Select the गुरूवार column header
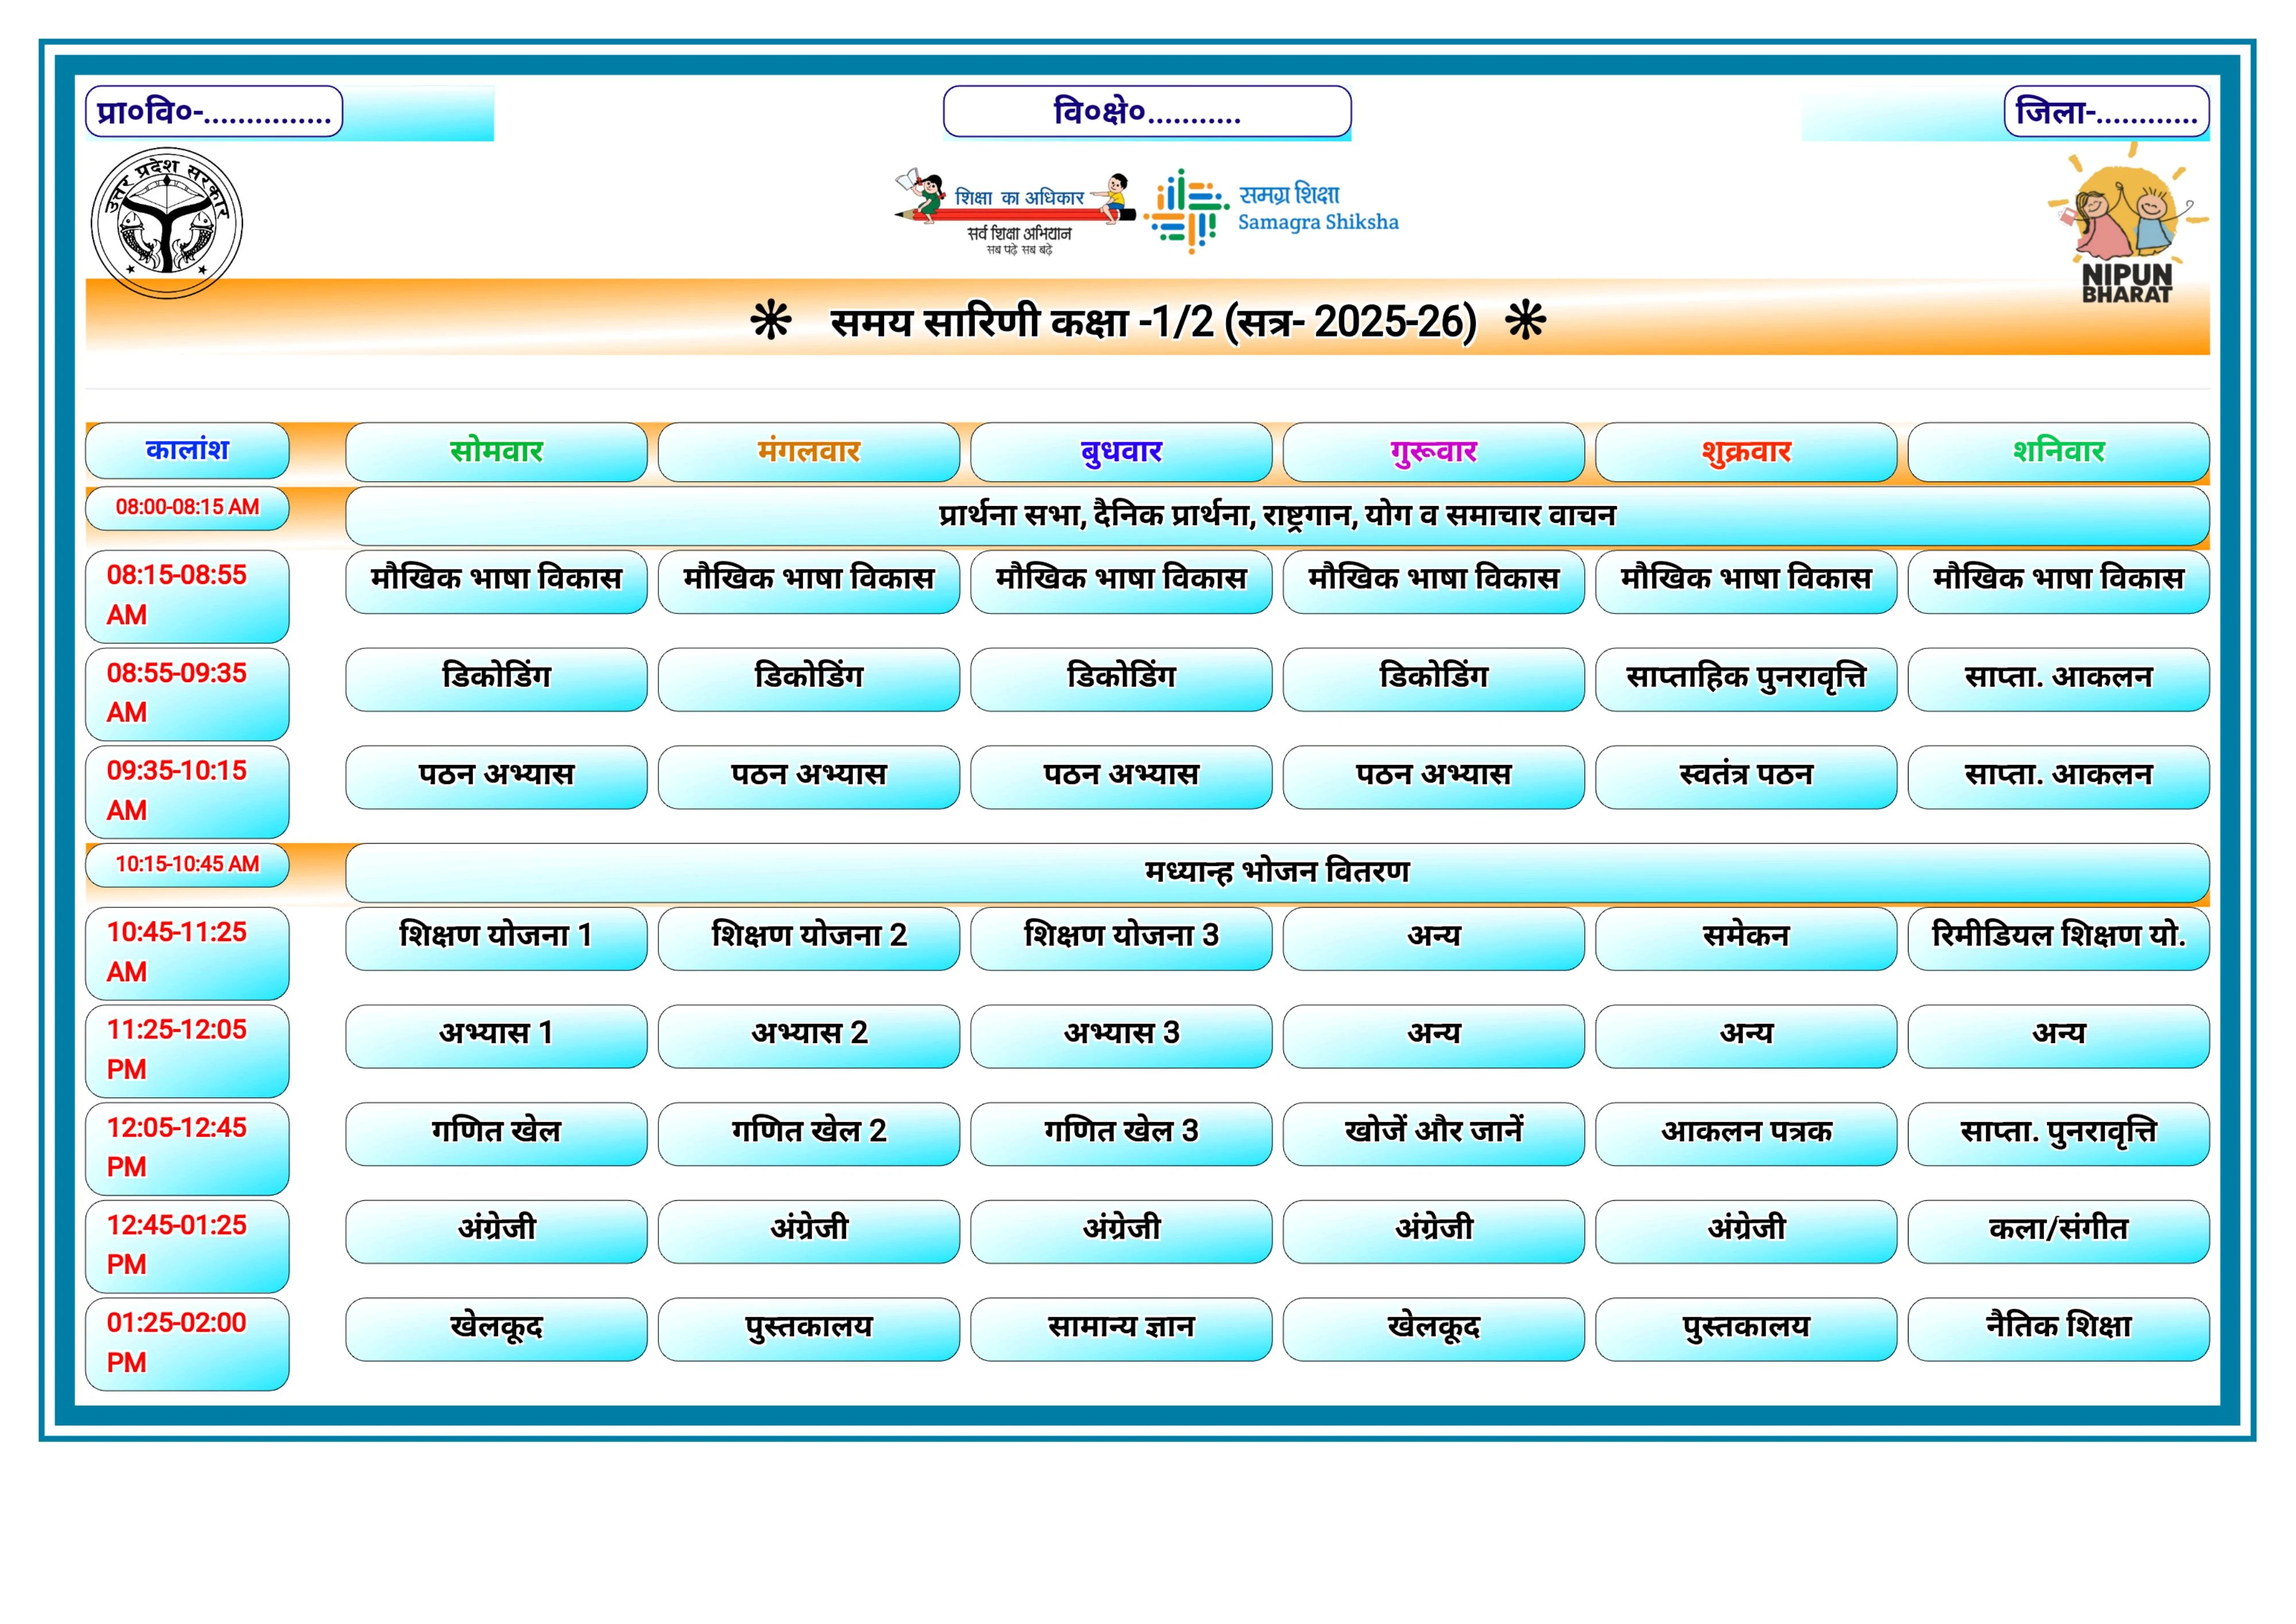The image size is (2296, 1624). pos(1433,451)
